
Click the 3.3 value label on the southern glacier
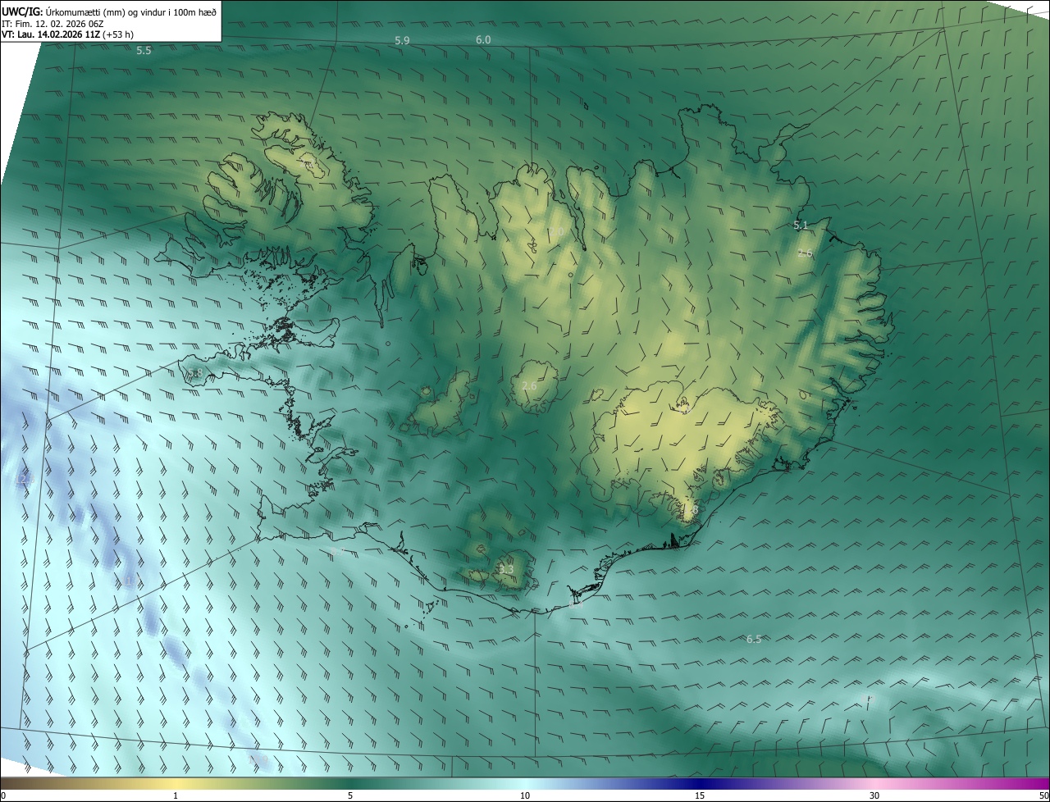[506, 569]
